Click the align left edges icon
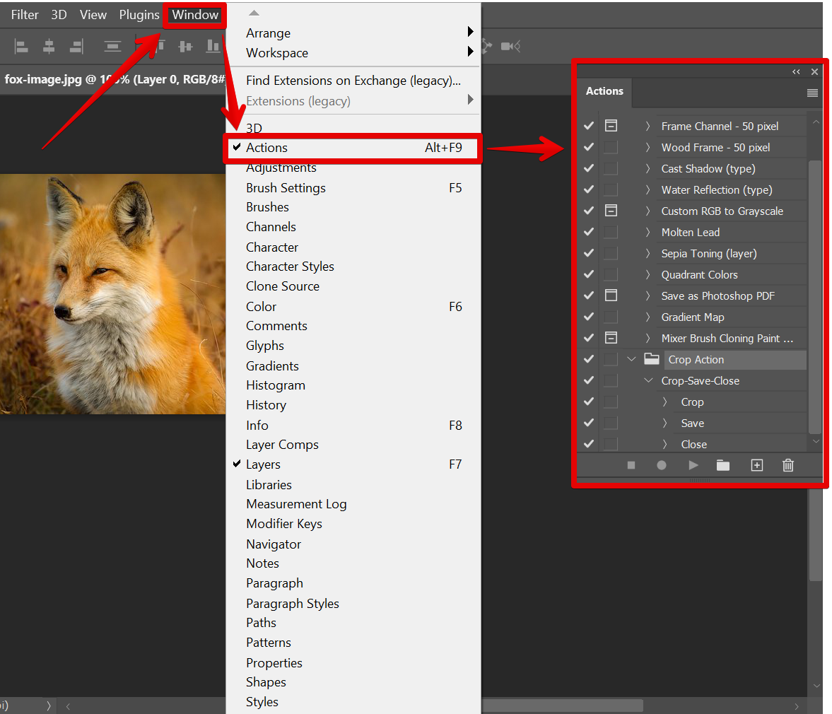 22,47
